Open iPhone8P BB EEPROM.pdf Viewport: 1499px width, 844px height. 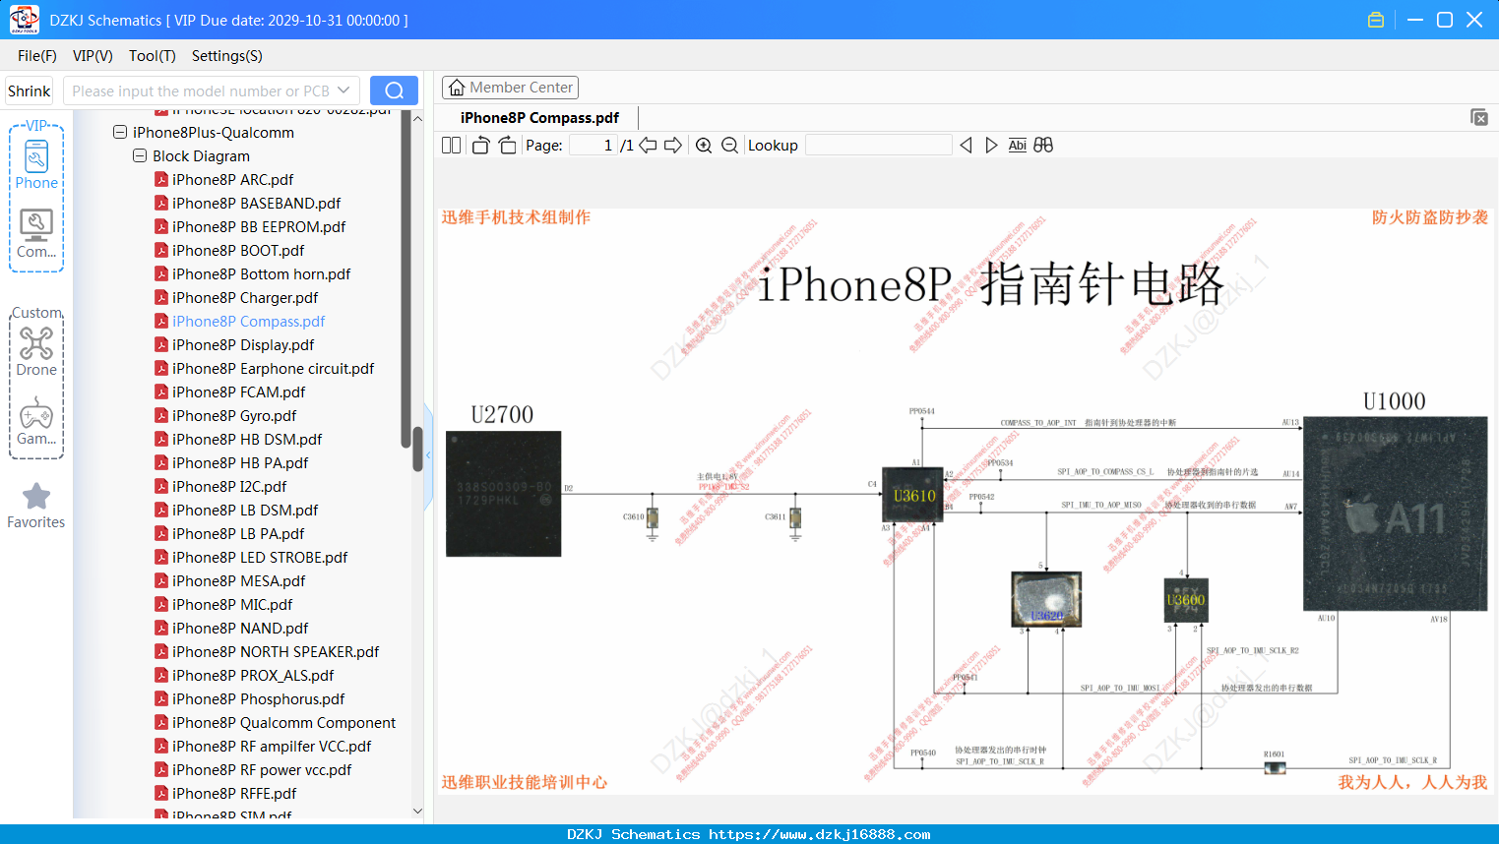tap(259, 227)
